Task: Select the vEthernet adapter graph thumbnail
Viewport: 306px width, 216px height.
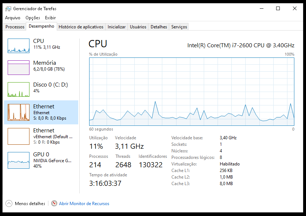Action: 19,136
